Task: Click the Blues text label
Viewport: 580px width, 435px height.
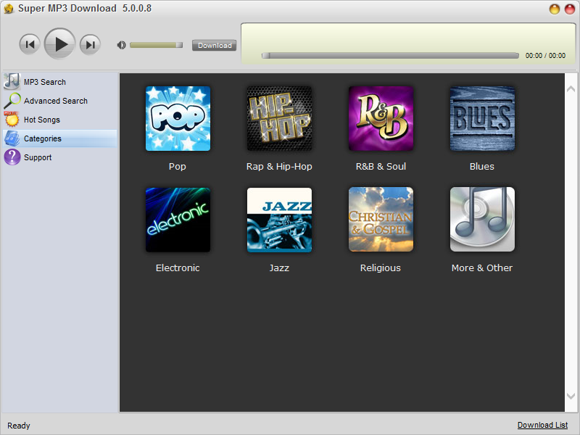Action: click(482, 167)
